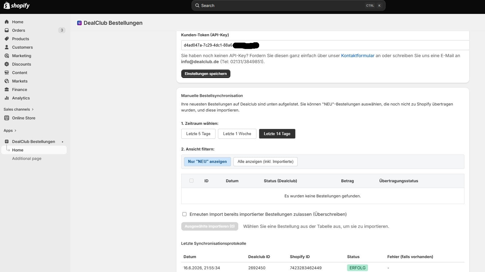The height and width of the screenshot is (272, 485).
Task: Click Ausgewählte importieren (0) button
Action: [x=209, y=226]
